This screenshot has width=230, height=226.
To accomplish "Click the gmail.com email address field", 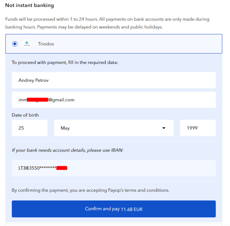I will [x=114, y=100].
